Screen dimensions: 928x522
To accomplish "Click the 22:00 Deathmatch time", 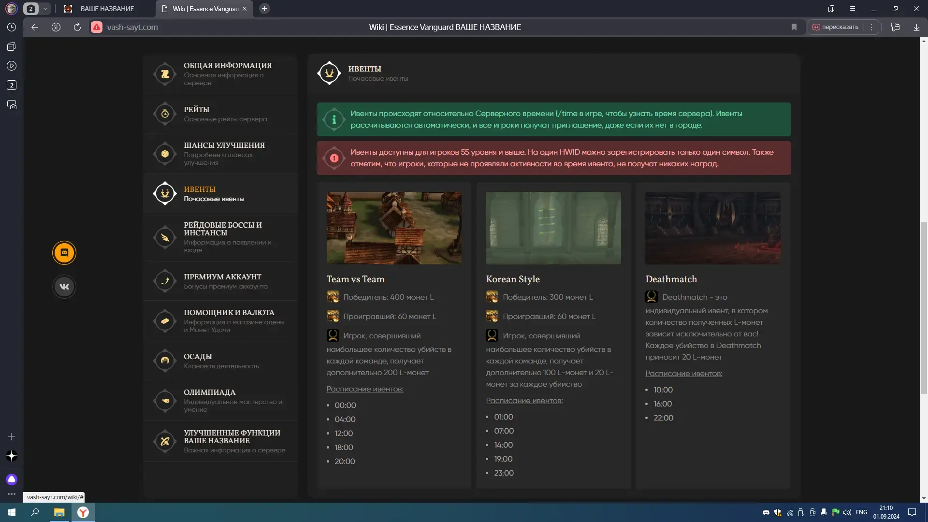I will point(663,418).
